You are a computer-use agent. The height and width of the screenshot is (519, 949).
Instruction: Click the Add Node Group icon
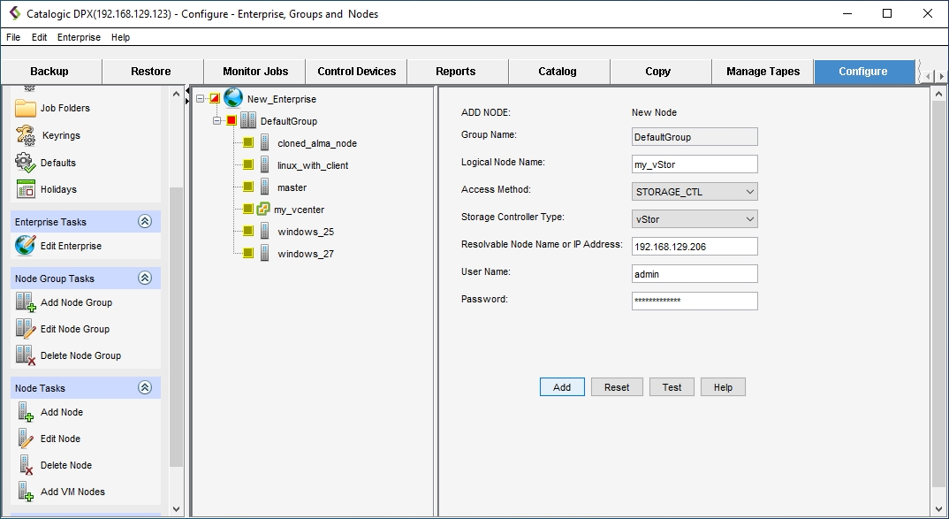pos(25,302)
